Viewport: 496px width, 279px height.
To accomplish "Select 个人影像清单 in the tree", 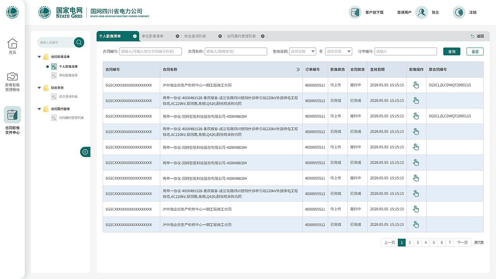I will tap(68, 67).
